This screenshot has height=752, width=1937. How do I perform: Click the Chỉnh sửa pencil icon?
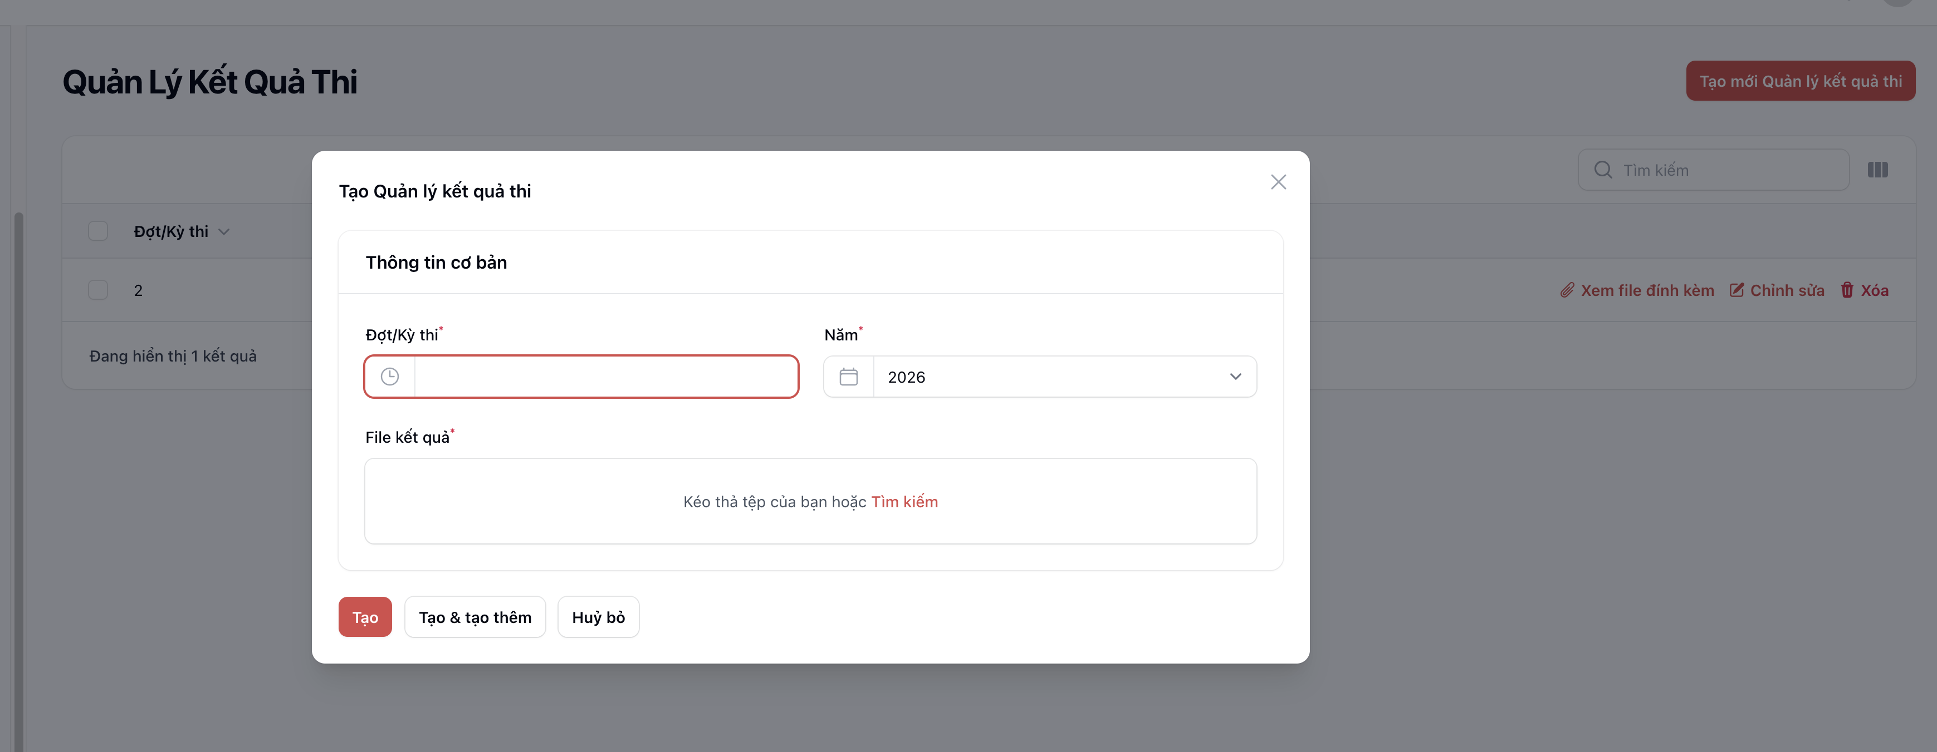click(x=1737, y=290)
